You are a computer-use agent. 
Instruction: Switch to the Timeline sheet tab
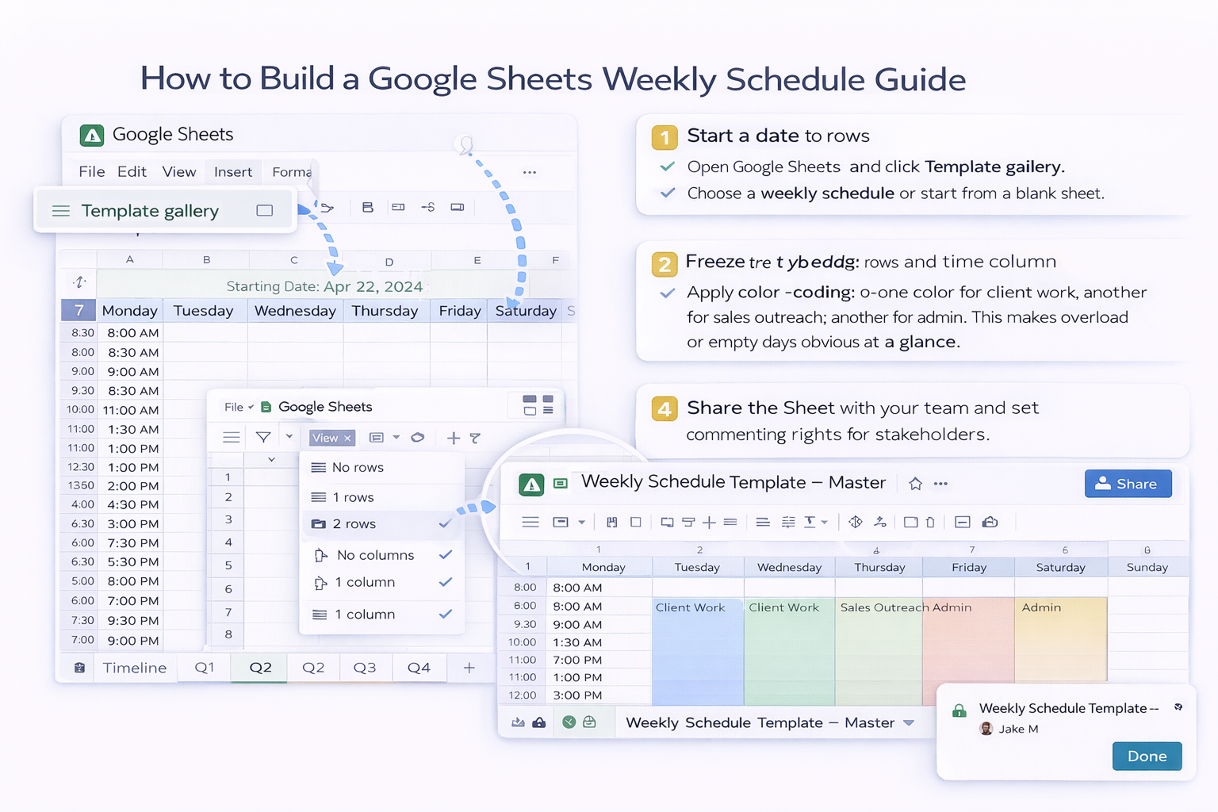(x=135, y=668)
